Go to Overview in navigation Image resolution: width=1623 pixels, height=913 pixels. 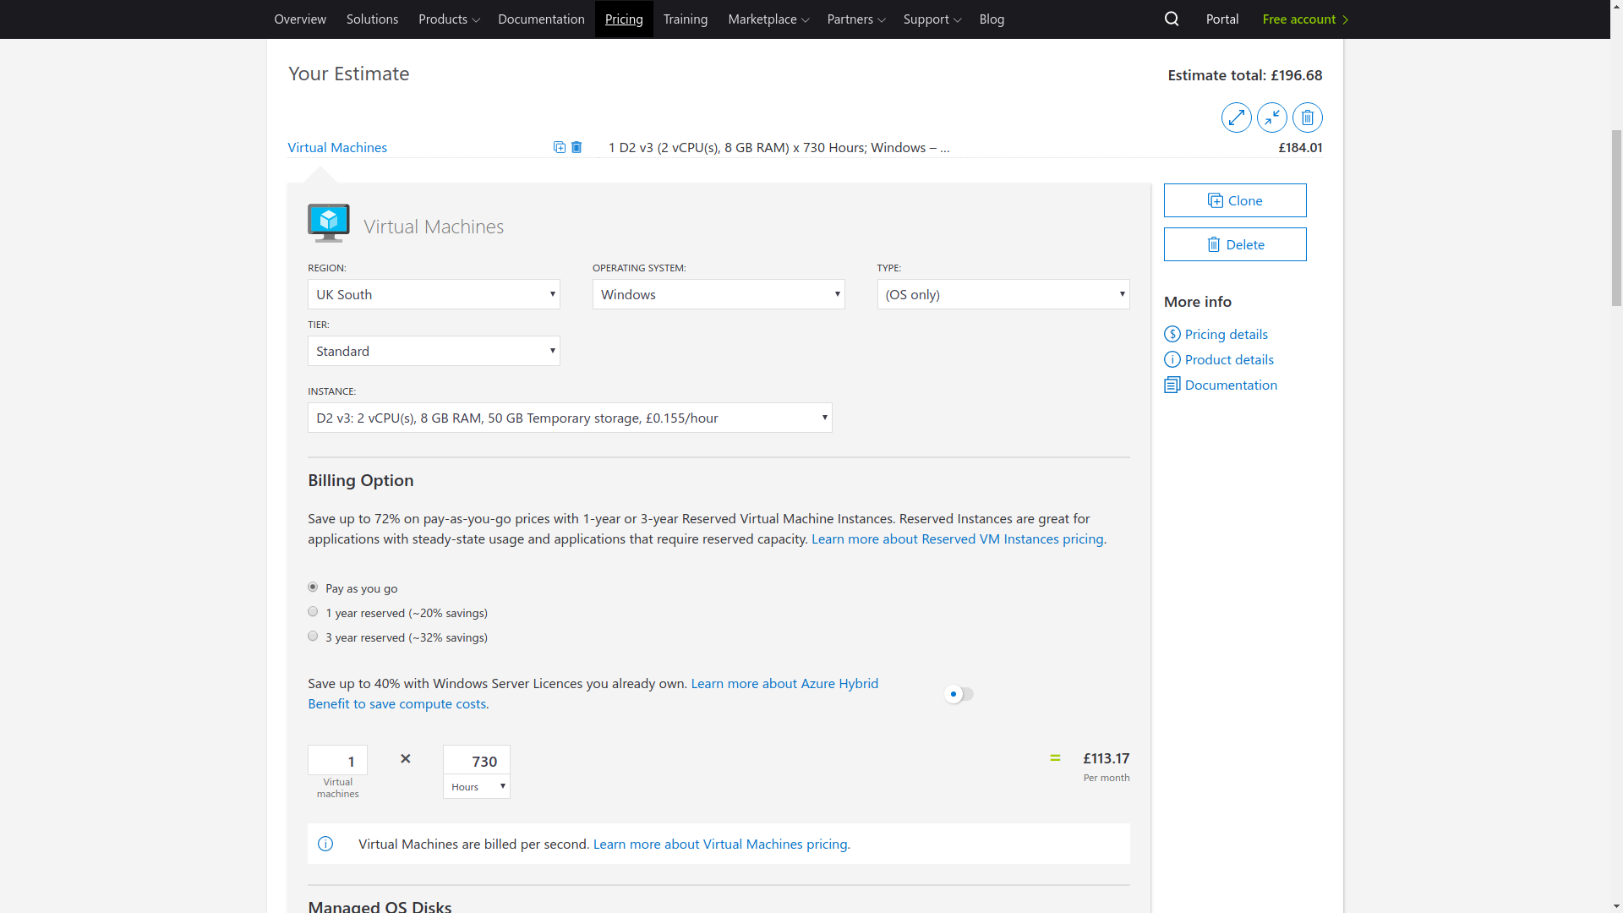300,19
